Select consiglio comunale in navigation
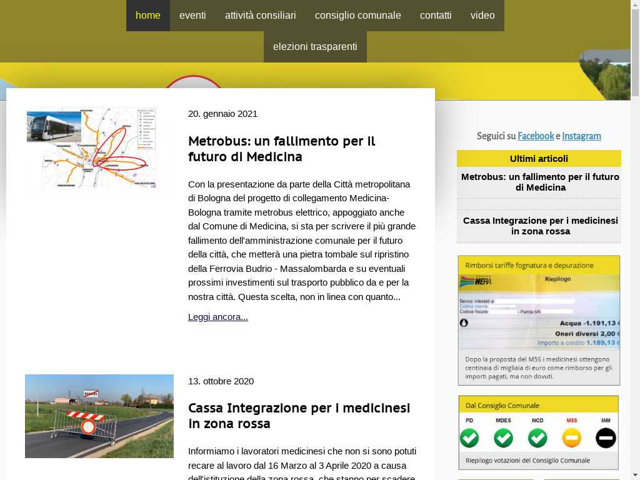 [x=358, y=16]
